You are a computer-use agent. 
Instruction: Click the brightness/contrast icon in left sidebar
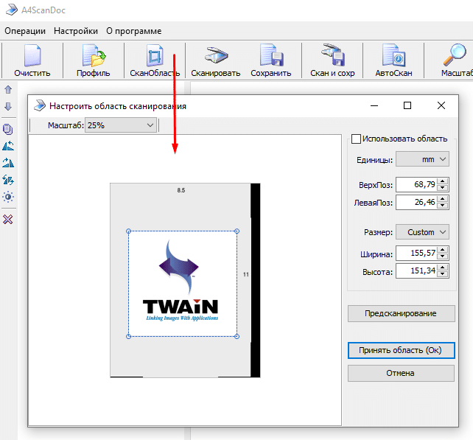8,197
